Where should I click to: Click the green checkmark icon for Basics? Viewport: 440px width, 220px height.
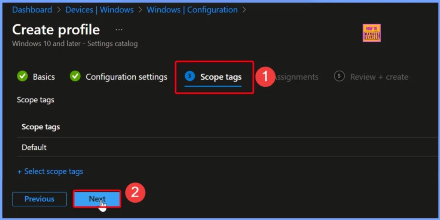22,76
